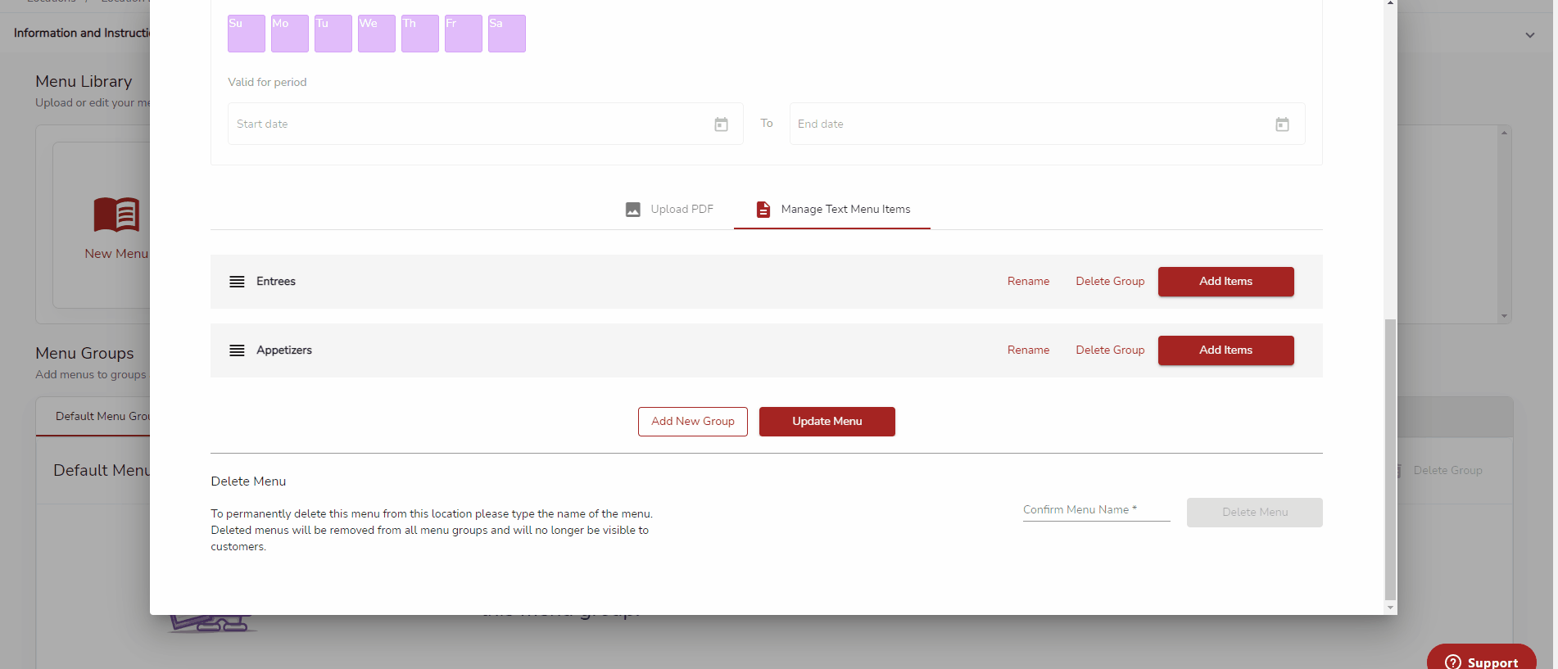
Task: Rename the Entrees group
Action: tap(1028, 281)
